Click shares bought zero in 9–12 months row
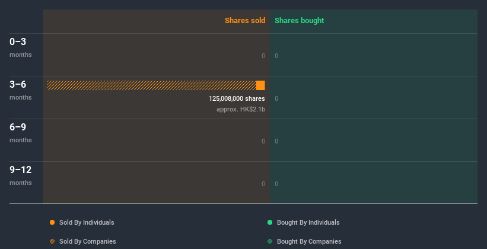Screen dimensions: 487x249 [x=276, y=184]
